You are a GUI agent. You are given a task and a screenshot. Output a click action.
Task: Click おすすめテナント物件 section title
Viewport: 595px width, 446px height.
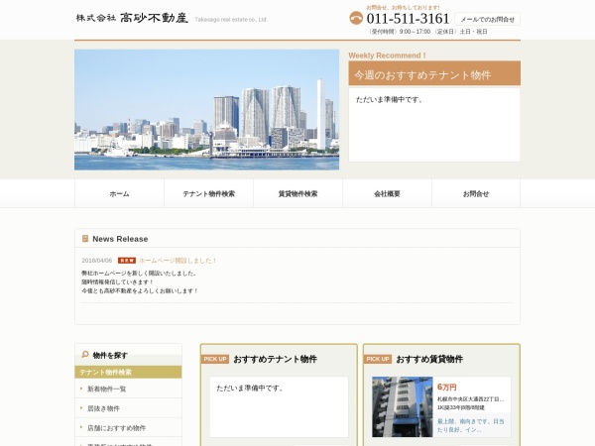tap(275, 359)
